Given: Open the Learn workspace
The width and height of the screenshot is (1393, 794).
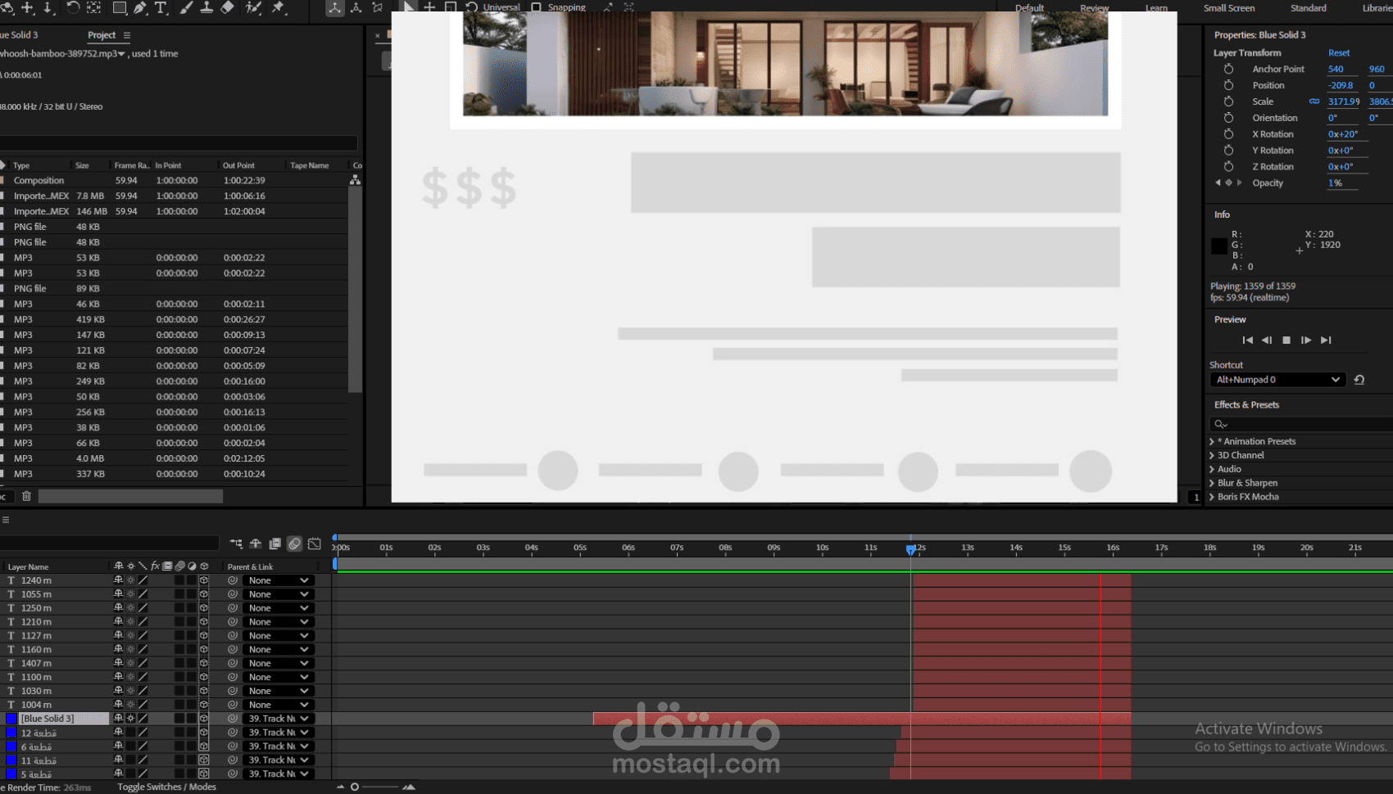Looking at the screenshot, I should pyautogui.click(x=1156, y=8).
